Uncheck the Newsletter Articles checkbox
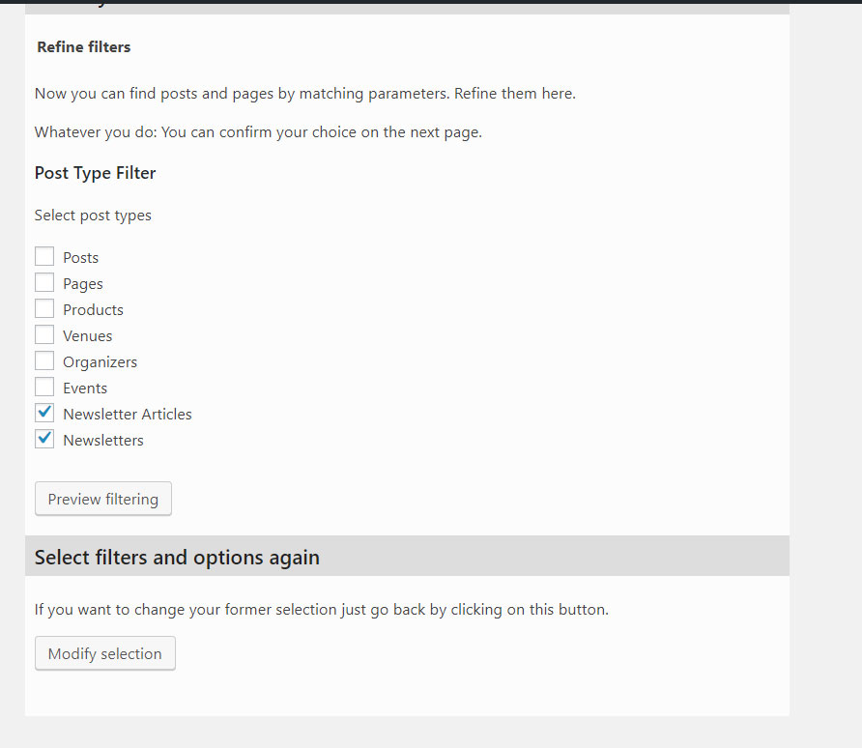The height and width of the screenshot is (748, 862). (44, 413)
